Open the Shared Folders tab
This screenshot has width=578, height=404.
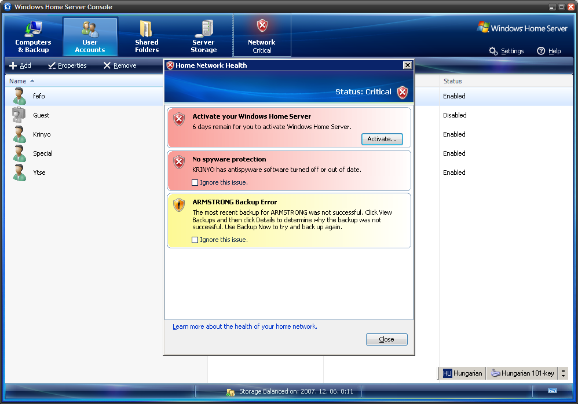click(147, 37)
